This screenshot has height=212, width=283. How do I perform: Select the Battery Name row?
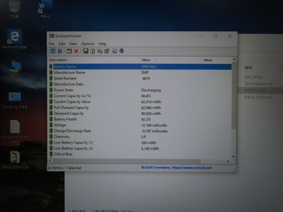pyautogui.click(x=140, y=67)
